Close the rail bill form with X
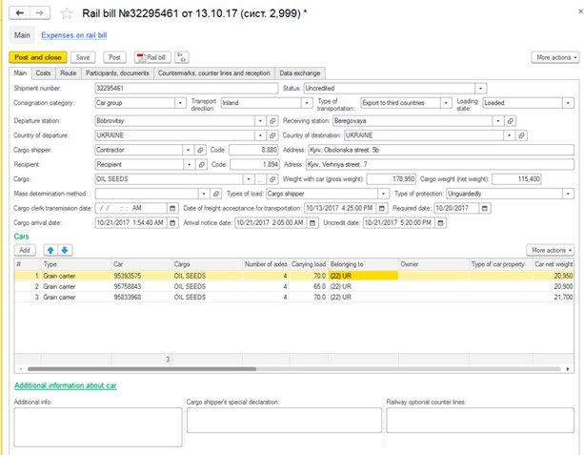The height and width of the screenshot is (455, 584). point(580,11)
